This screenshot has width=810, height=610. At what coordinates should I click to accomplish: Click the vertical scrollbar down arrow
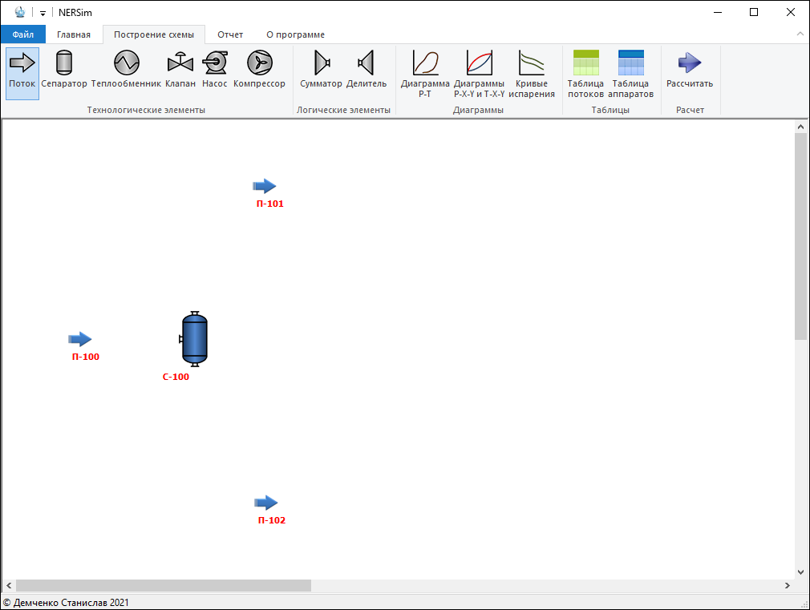[x=800, y=572]
